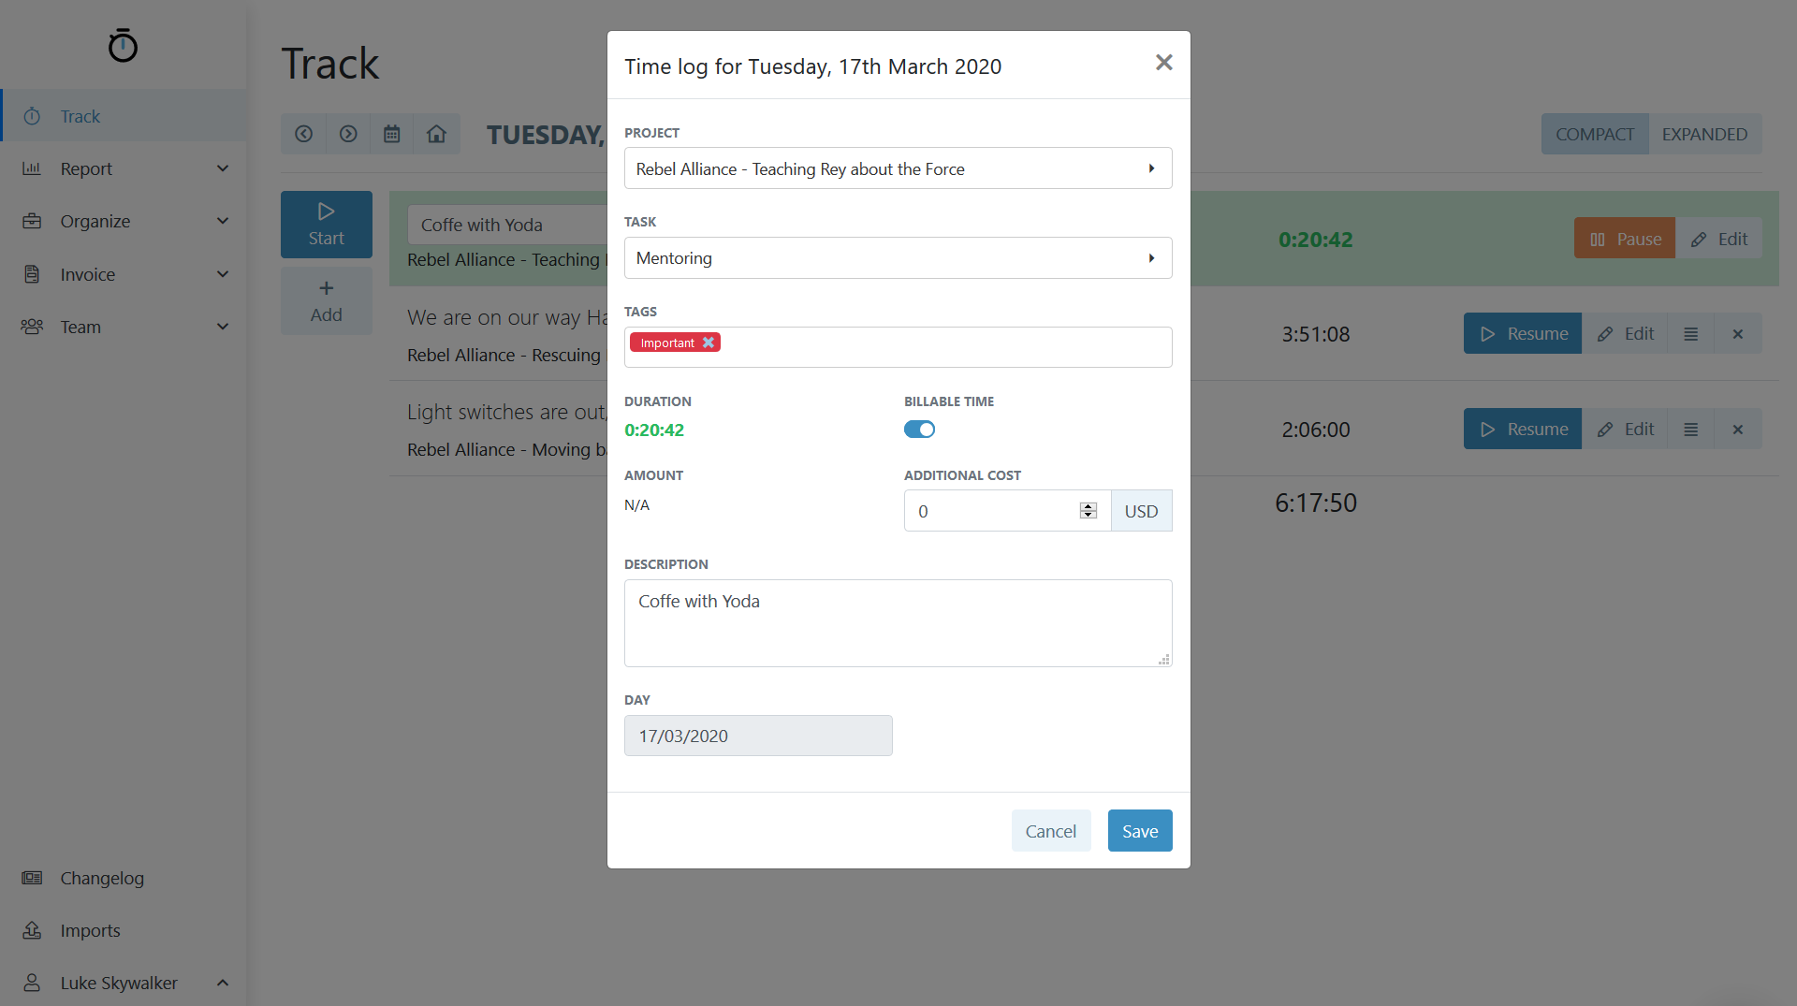Jump to today with the home icon
The height and width of the screenshot is (1006, 1797).
436,134
